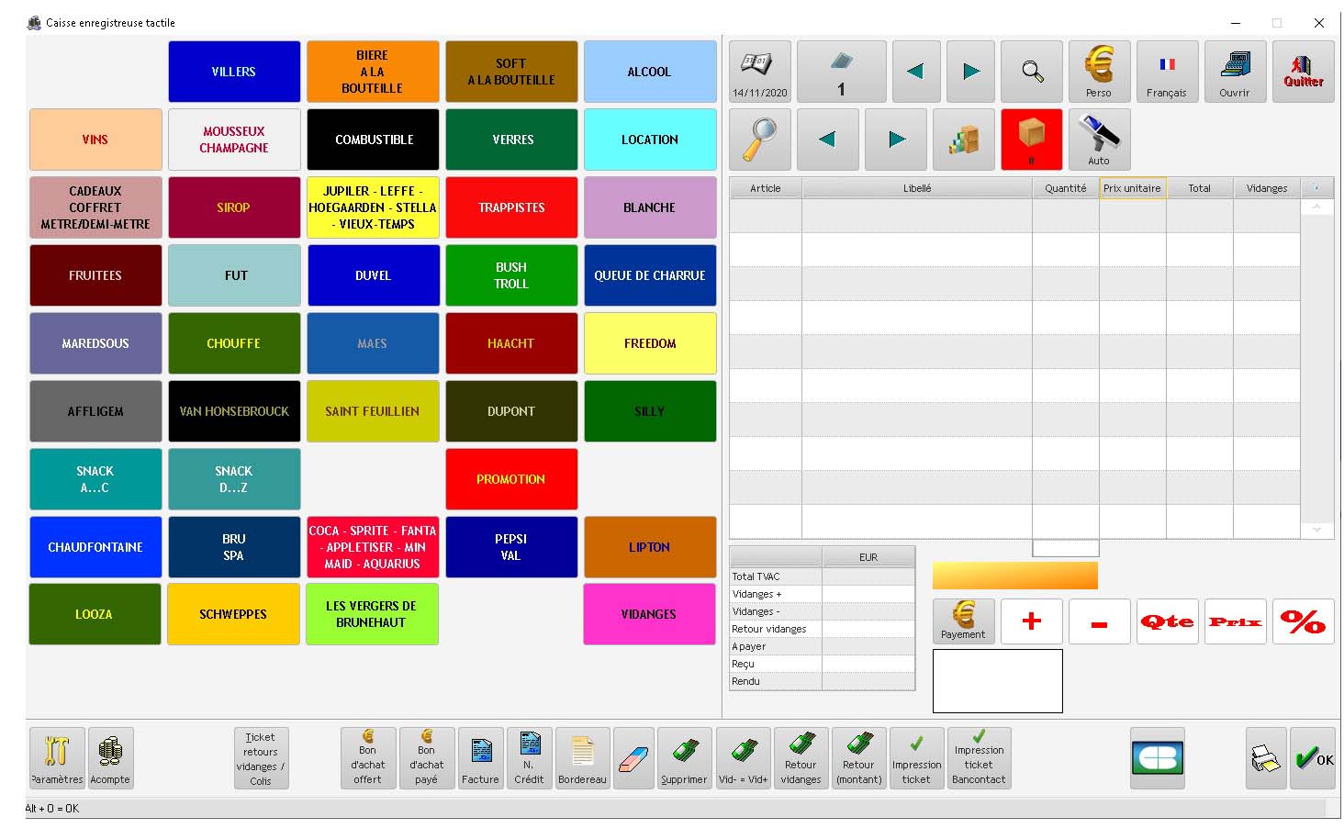Click the Bancontact card logo button
Viewport: 1344px width, 828px height.
(1158, 758)
